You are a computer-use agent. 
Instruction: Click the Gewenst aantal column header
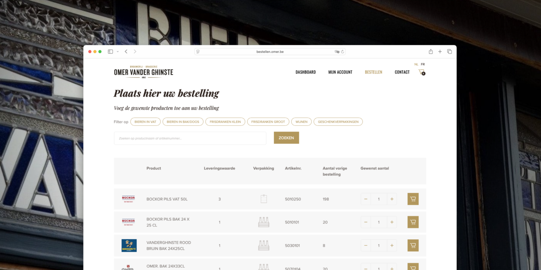[375, 168]
